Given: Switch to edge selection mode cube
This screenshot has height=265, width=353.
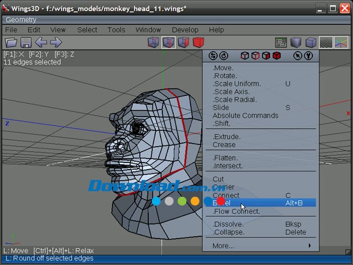Looking at the screenshot, I should [x=168, y=42].
